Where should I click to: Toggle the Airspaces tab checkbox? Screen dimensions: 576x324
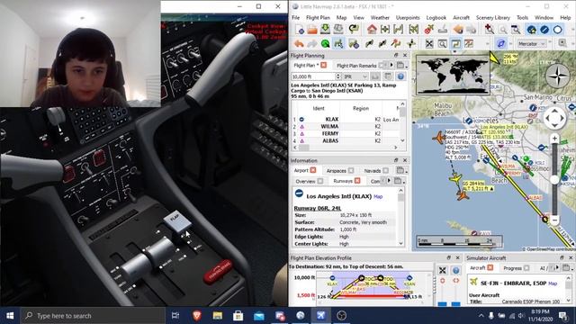click(351, 170)
